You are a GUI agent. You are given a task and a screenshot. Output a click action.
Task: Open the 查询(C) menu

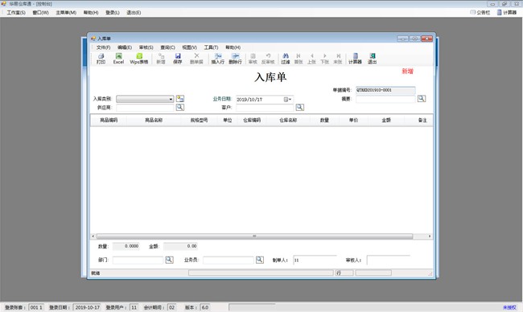click(x=168, y=47)
